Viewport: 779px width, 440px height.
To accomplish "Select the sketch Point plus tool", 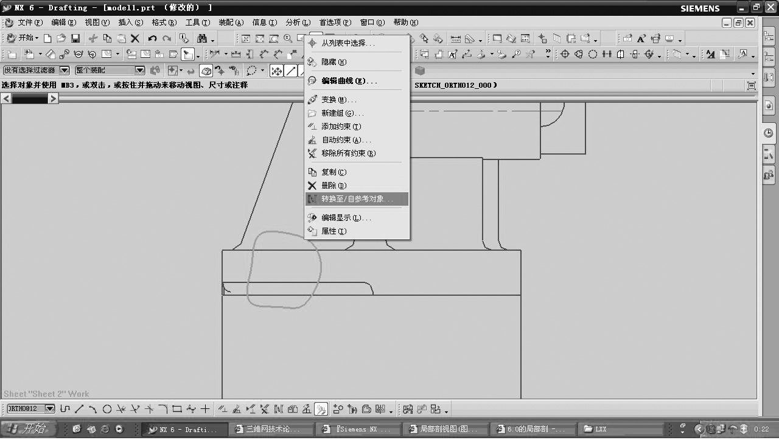I will coord(205,409).
